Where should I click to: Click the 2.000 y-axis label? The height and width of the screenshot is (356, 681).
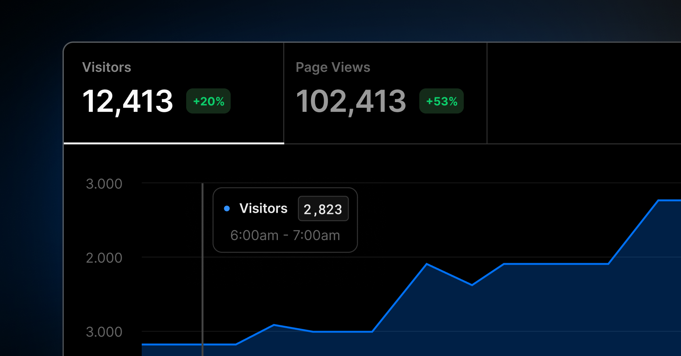click(104, 258)
